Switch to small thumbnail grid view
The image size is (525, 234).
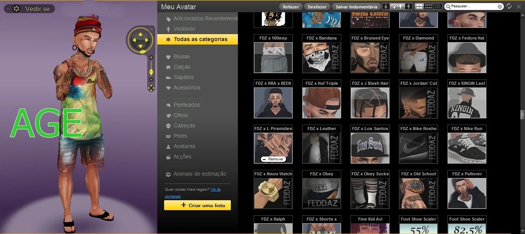(429, 7)
